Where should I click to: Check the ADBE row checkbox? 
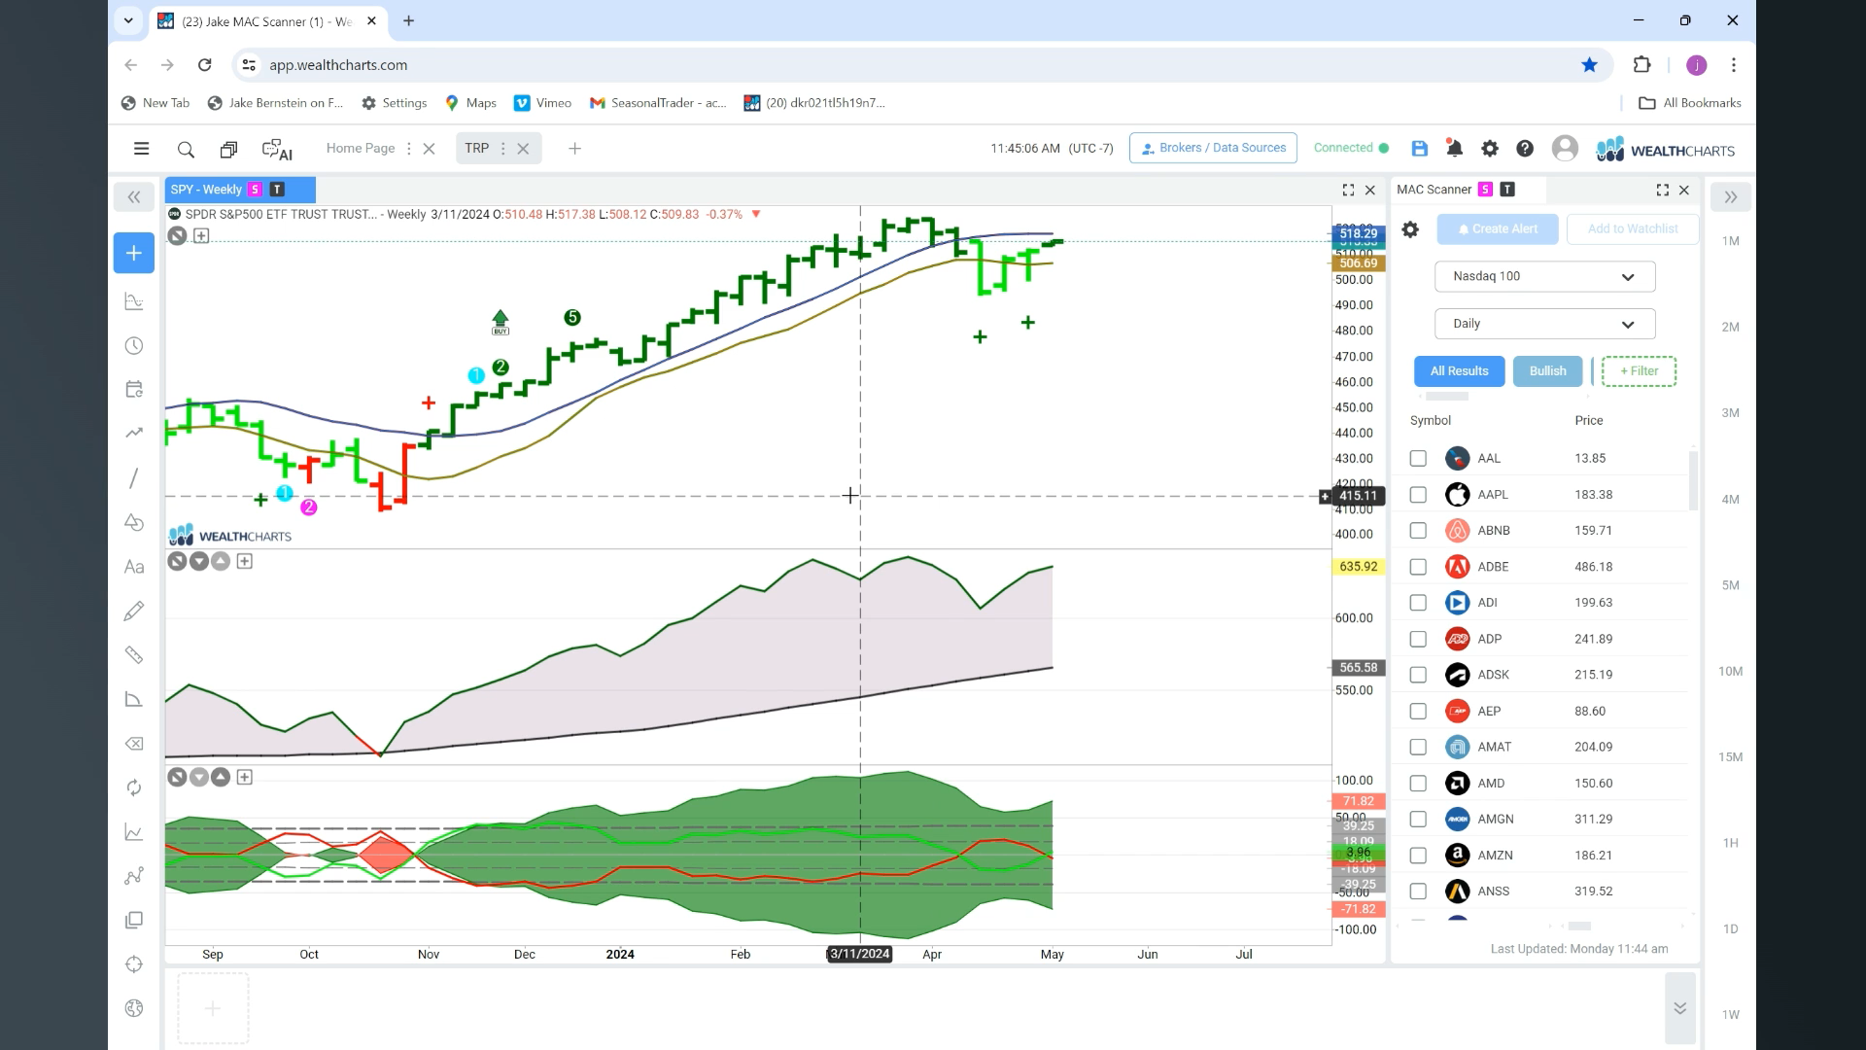[x=1418, y=567]
